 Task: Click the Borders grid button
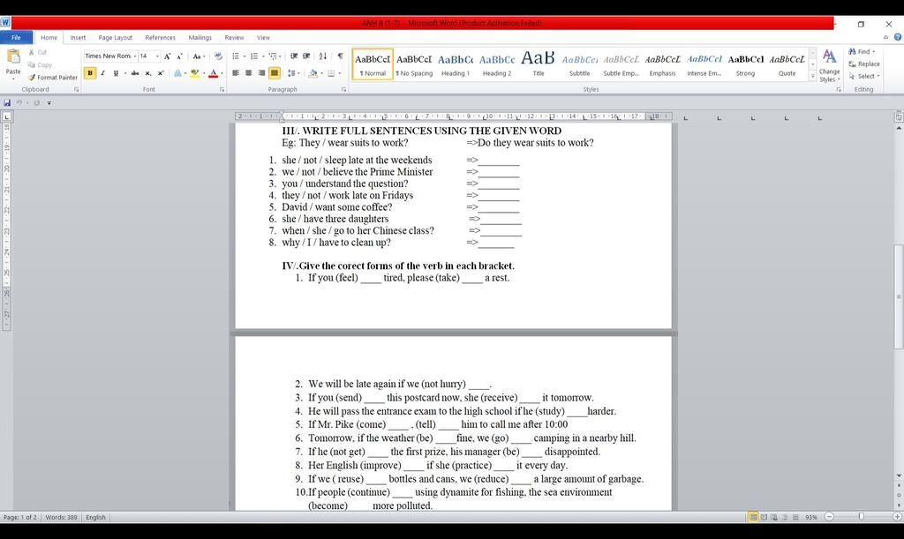coord(332,73)
